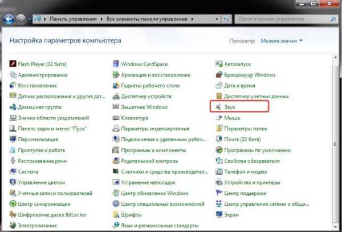Open the Брандмауэр Windows icon
Screen dimensions: 342x232
point(219,75)
